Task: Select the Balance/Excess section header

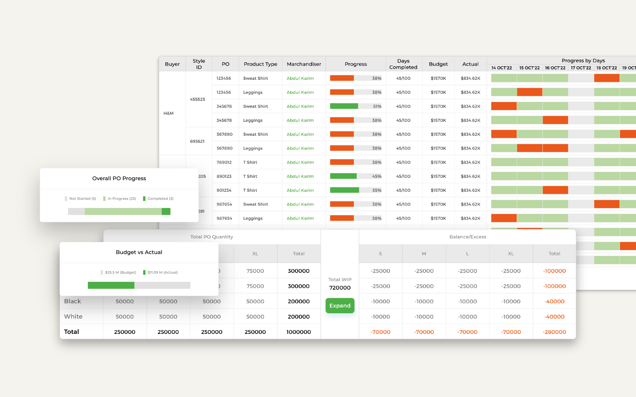Action: (467, 237)
